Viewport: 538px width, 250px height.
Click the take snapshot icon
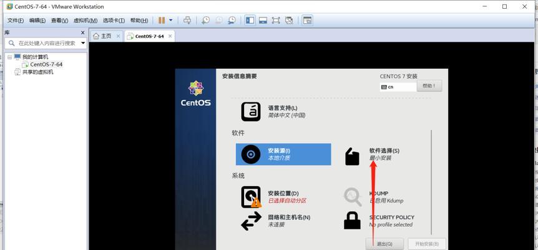(x=206, y=21)
